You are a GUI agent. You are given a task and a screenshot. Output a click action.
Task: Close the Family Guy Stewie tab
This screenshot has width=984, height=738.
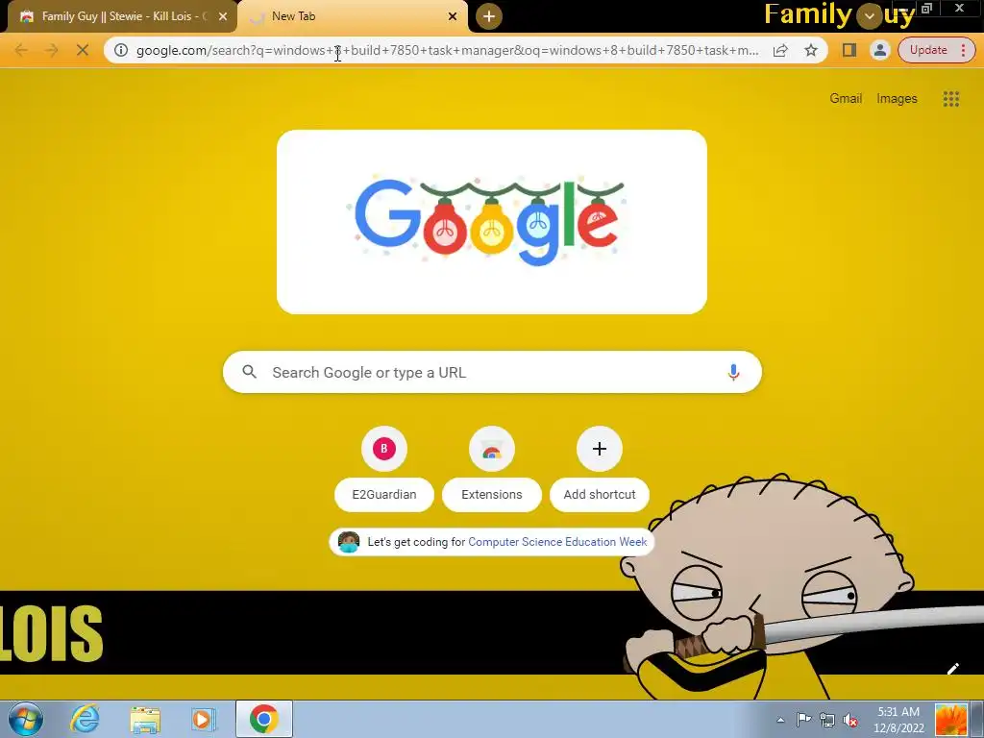coord(223,16)
